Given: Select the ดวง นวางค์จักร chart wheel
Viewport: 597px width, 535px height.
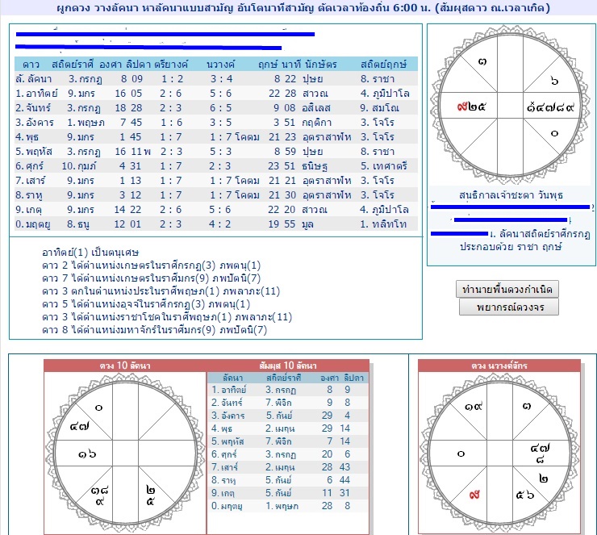Looking at the screenshot, I should [499, 453].
